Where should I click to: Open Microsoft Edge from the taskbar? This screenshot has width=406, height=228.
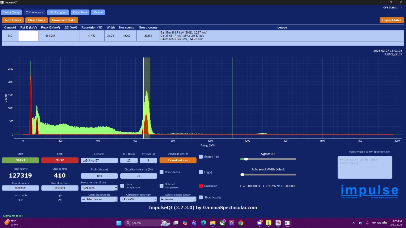click(204, 223)
